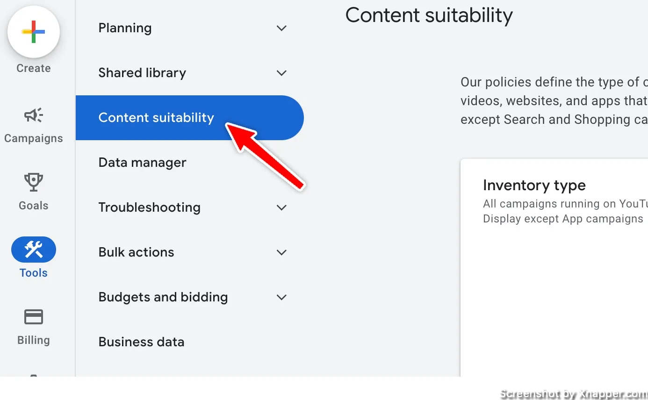Expand the Shared library chevron
The width and height of the screenshot is (648, 400).
(x=281, y=73)
